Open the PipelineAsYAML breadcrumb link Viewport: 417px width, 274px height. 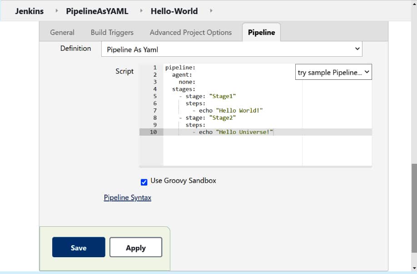pyautogui.click(x=97, y=11)
